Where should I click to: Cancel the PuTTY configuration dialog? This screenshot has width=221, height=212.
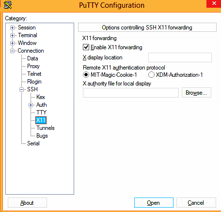(196, 203)
